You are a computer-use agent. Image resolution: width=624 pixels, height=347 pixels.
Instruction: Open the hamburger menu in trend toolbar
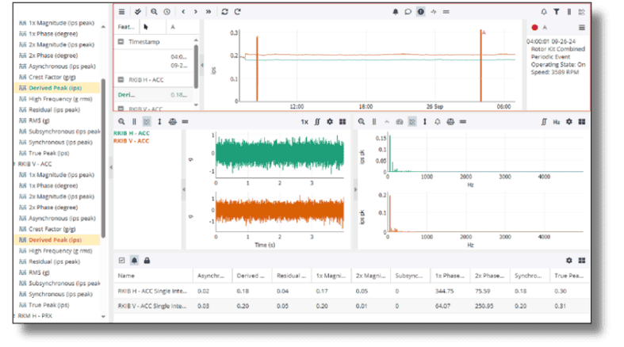point(121,12)
